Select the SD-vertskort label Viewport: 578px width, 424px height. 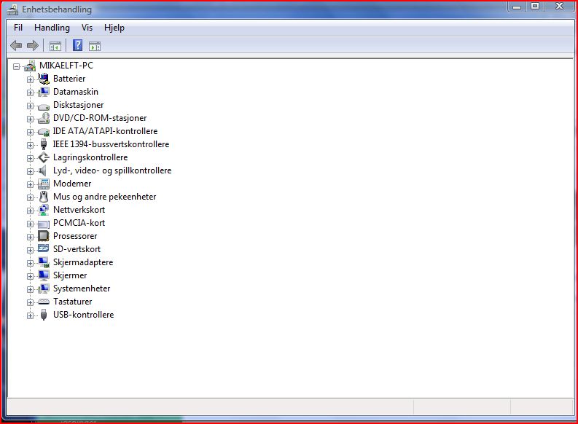point(77,249)
